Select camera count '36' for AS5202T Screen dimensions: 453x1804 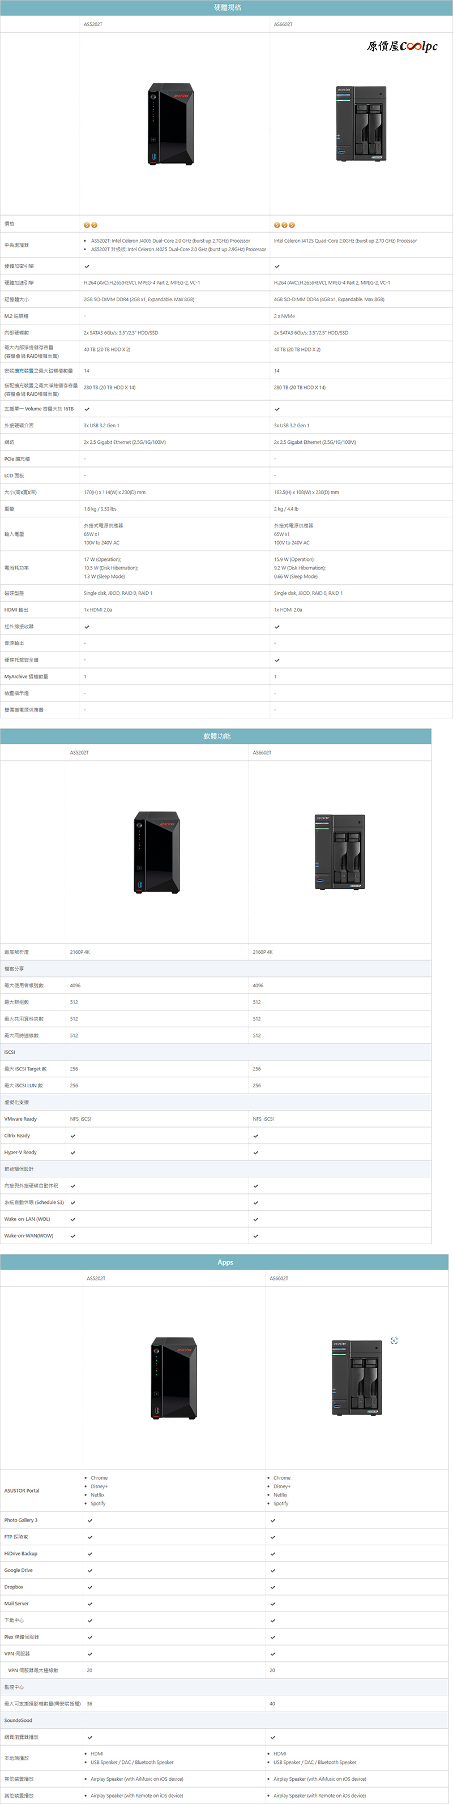(x=89, y=1704)
